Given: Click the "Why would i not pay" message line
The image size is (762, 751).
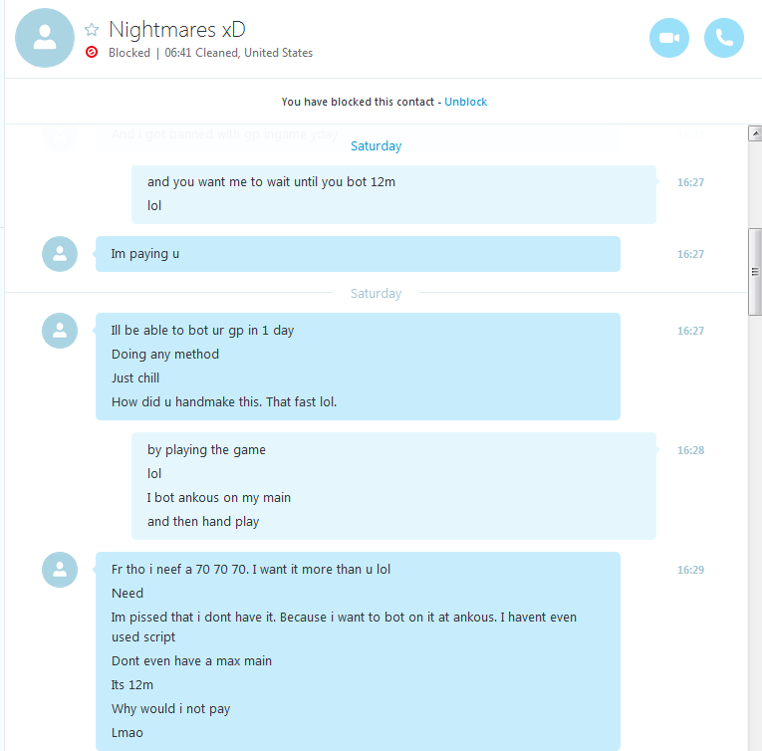Looking at the screenshot, I should (x=170, y=709).
